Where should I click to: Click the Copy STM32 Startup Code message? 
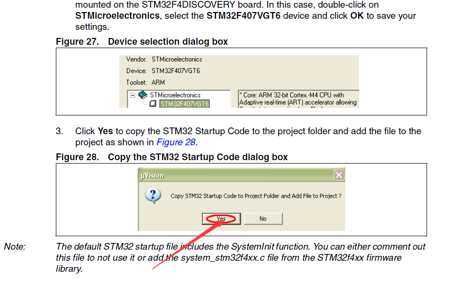pyautogui.click(x=256, y=196)
